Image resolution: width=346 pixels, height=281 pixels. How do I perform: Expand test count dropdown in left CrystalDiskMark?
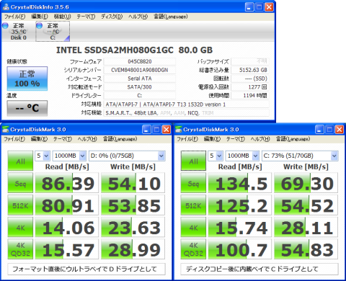coord(46,156)
